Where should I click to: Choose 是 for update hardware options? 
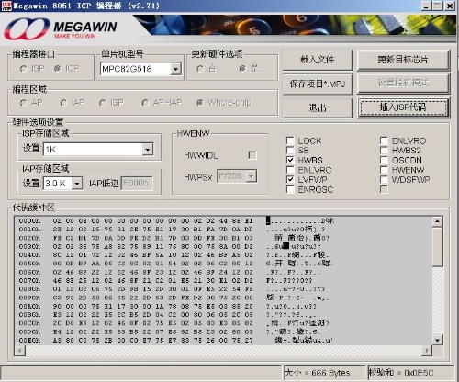pos(242,69)
